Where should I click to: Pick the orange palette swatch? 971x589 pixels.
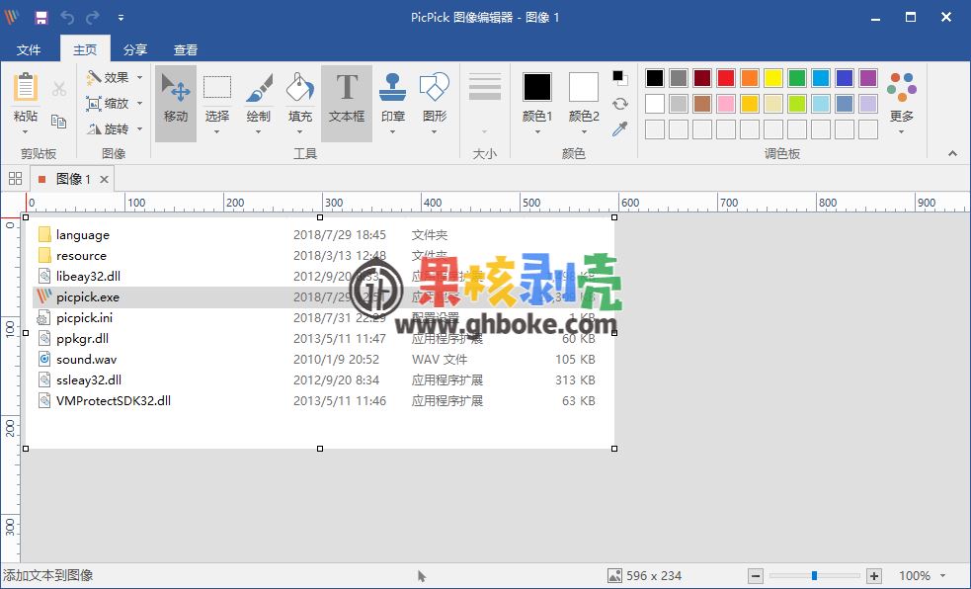click(x=750, y=78)
